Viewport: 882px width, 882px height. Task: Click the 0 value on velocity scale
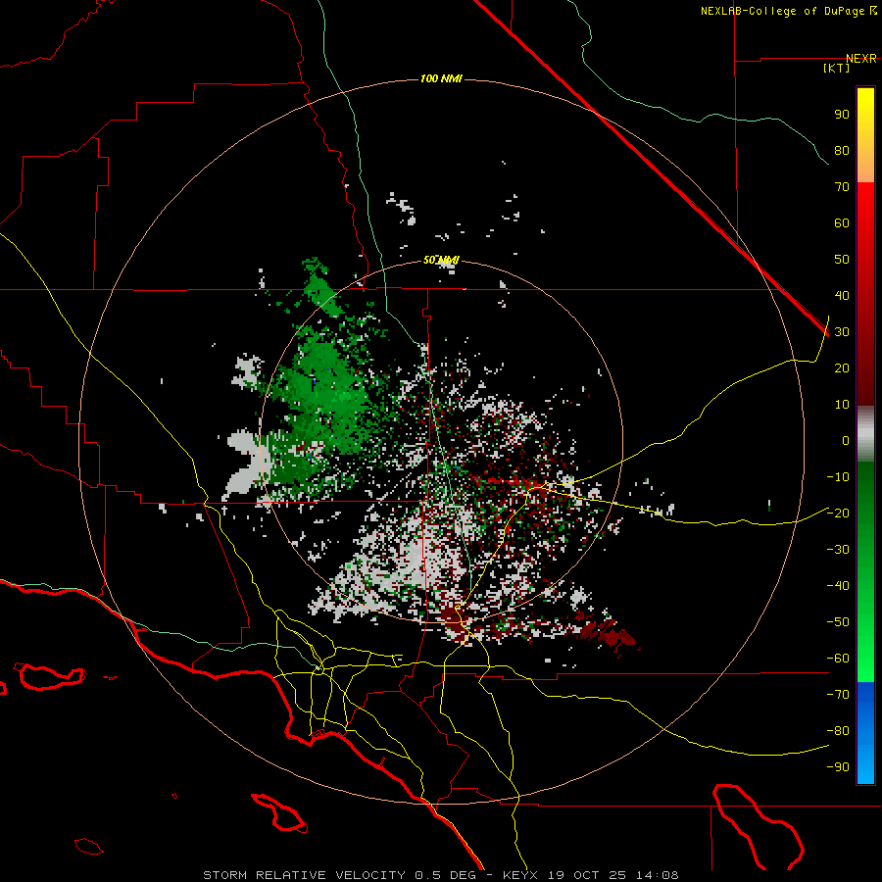(846, 441)
